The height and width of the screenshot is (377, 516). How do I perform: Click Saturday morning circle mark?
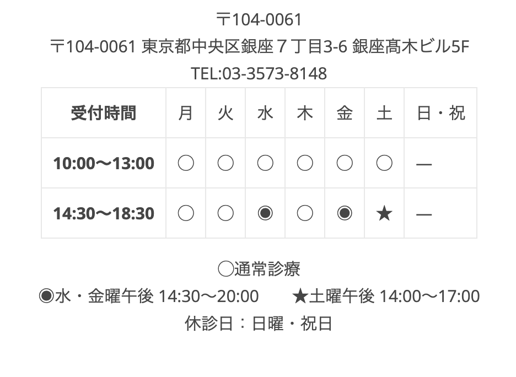click(x=384, y=163)
